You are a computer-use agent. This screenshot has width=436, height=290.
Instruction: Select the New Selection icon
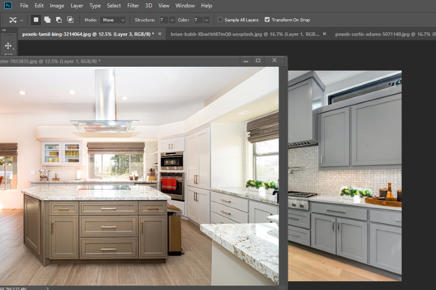(x=35, y=20)
